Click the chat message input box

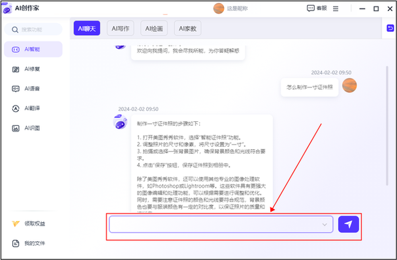tap(221, 224)
